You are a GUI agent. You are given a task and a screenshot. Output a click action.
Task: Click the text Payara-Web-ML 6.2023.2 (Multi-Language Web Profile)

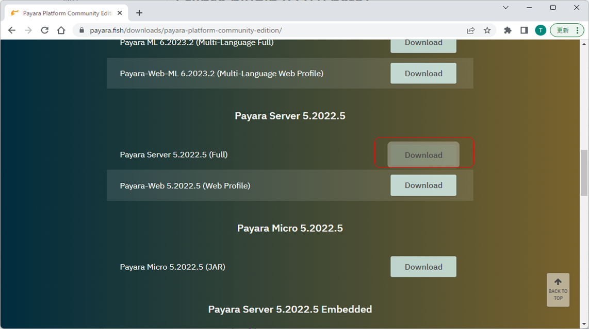pos(222,74)
